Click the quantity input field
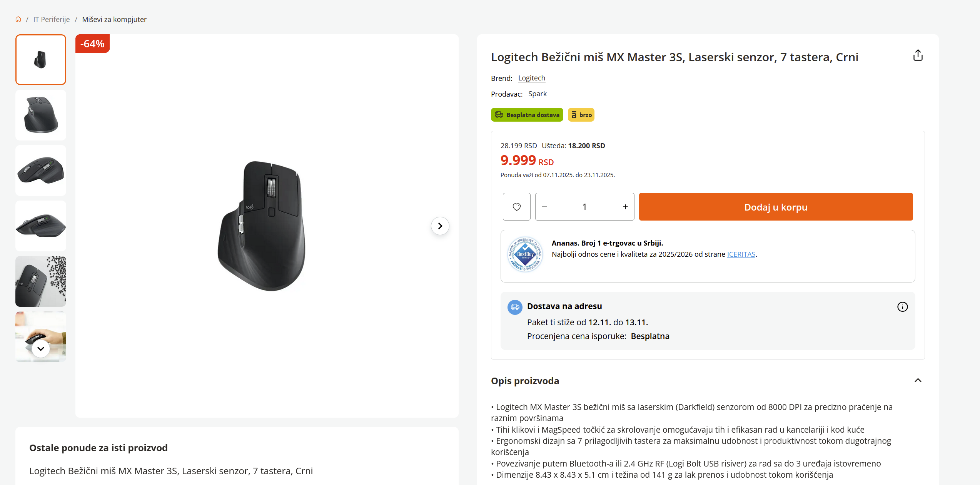This screenshot has width=980, height=485. [584, 207]
